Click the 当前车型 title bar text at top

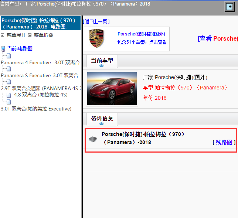[x=75, y=4]
